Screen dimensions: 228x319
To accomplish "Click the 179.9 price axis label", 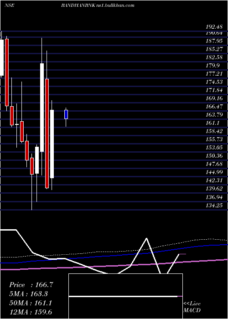I will point(212,65).
